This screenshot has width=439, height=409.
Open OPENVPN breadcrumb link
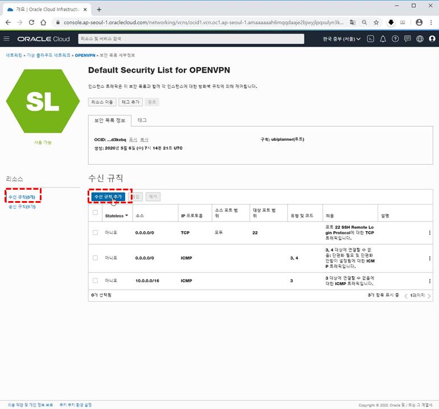85,56
